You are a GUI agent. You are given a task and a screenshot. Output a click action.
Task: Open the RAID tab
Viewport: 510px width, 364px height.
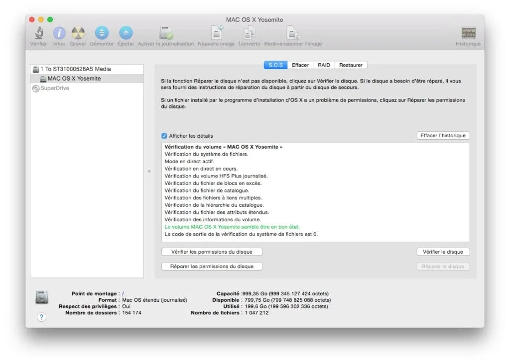point(324,65)
